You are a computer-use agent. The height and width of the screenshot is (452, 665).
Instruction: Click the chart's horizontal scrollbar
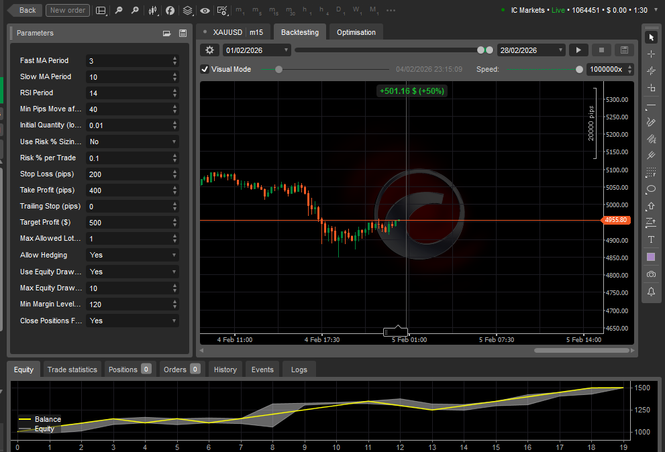tap(580, 349)
